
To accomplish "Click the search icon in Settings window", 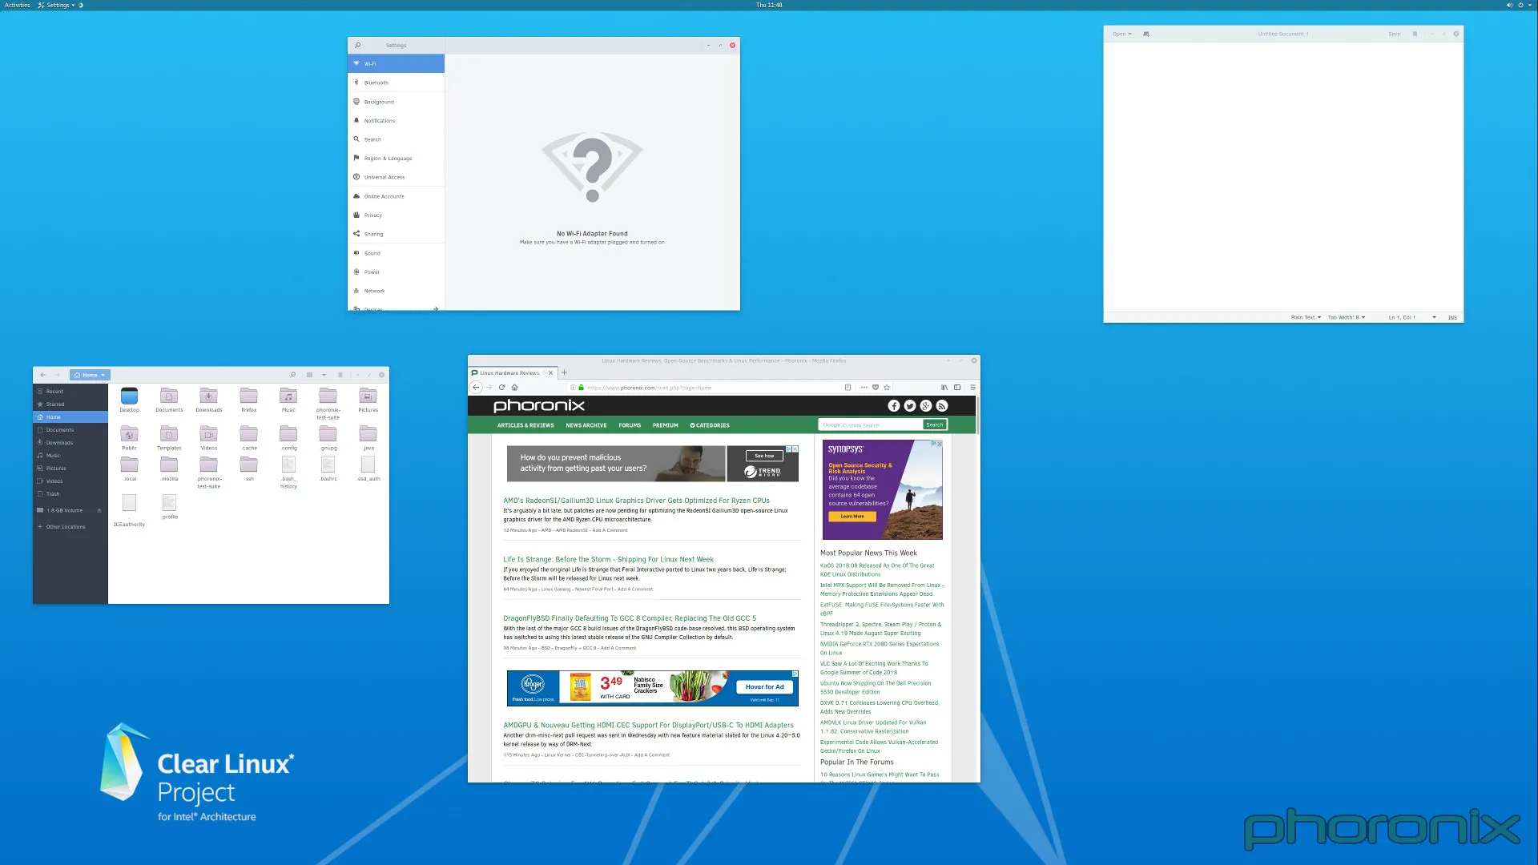I will 357,45.
